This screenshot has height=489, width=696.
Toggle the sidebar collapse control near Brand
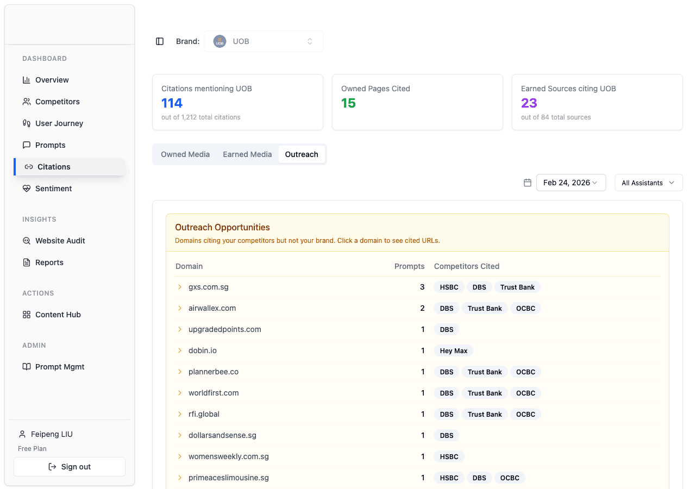(x=159, y=41)
